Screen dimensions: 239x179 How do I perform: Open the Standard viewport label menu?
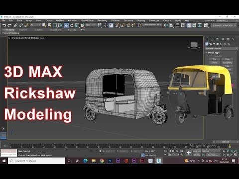tap(28, 38)
